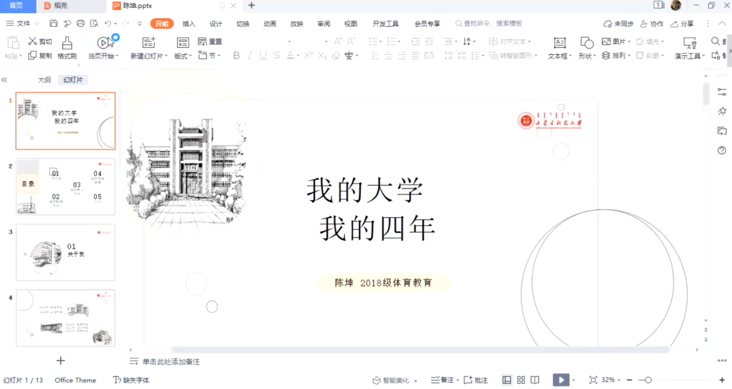Open the 文件 menu dropdown
Image resolution: width=732 pixels, height=389 pixels.
[23, 24]
